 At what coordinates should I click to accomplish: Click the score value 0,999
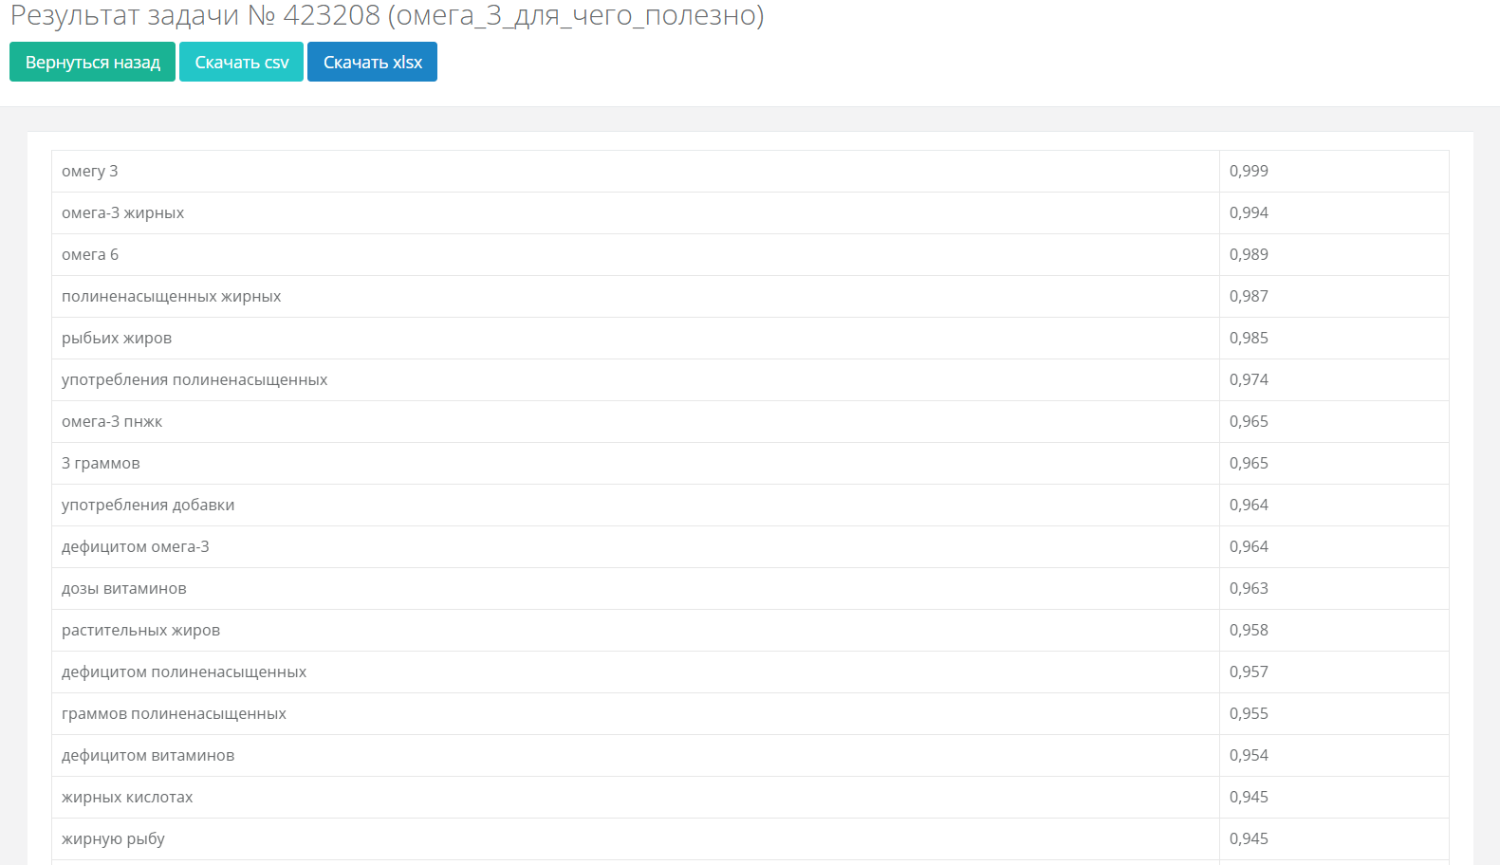(x=1249, y=172)
